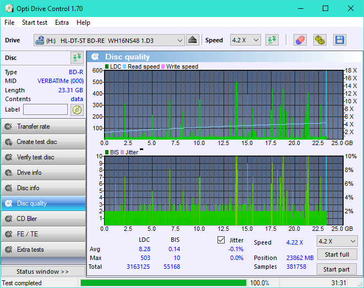The image size is (364, 288).
Task: Click the disc label icon beside Label field
Action: click(77, 109)
